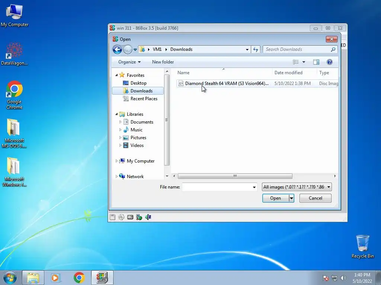Image resolution: width=381 pixels, height=285 pixels.
Task: Expand the Network node
Action: [x=116, y=176]
